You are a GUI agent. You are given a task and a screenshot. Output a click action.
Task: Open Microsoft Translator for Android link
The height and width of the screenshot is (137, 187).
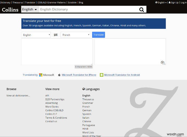pyautogui.click(x=122, y=75)
